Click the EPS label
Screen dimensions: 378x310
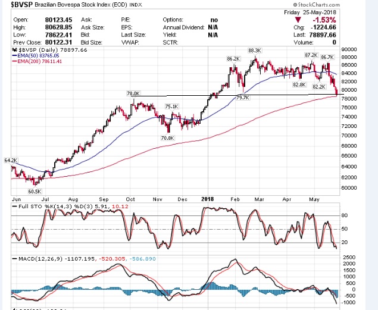(127, 27)
